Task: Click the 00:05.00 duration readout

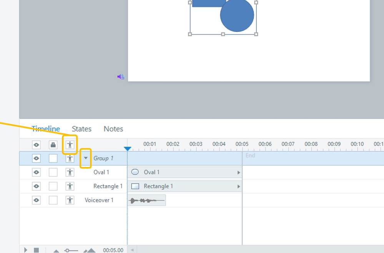Action: pos(113,250)
